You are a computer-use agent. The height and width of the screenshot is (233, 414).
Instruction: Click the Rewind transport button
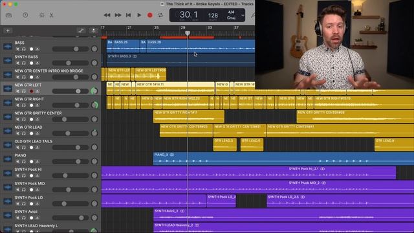click(x=107, y=15)
